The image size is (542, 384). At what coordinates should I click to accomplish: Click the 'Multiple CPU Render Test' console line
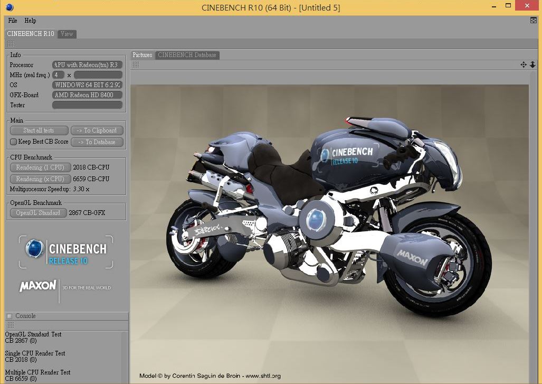click(37, 372)
